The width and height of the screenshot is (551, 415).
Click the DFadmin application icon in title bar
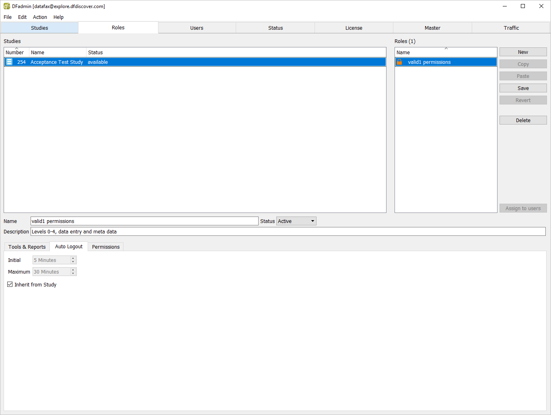(x=7, y=6)
